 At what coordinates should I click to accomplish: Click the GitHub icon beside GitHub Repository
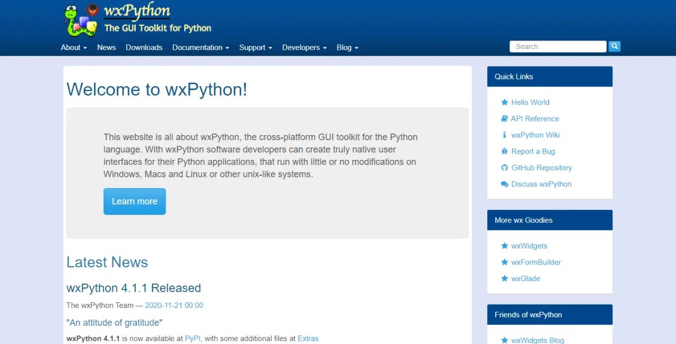[x=505, y=168]
